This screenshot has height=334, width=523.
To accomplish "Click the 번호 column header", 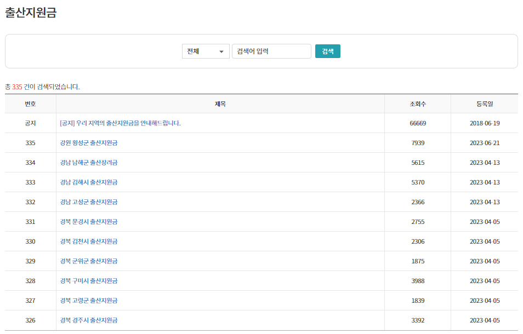I will (30, 104).
